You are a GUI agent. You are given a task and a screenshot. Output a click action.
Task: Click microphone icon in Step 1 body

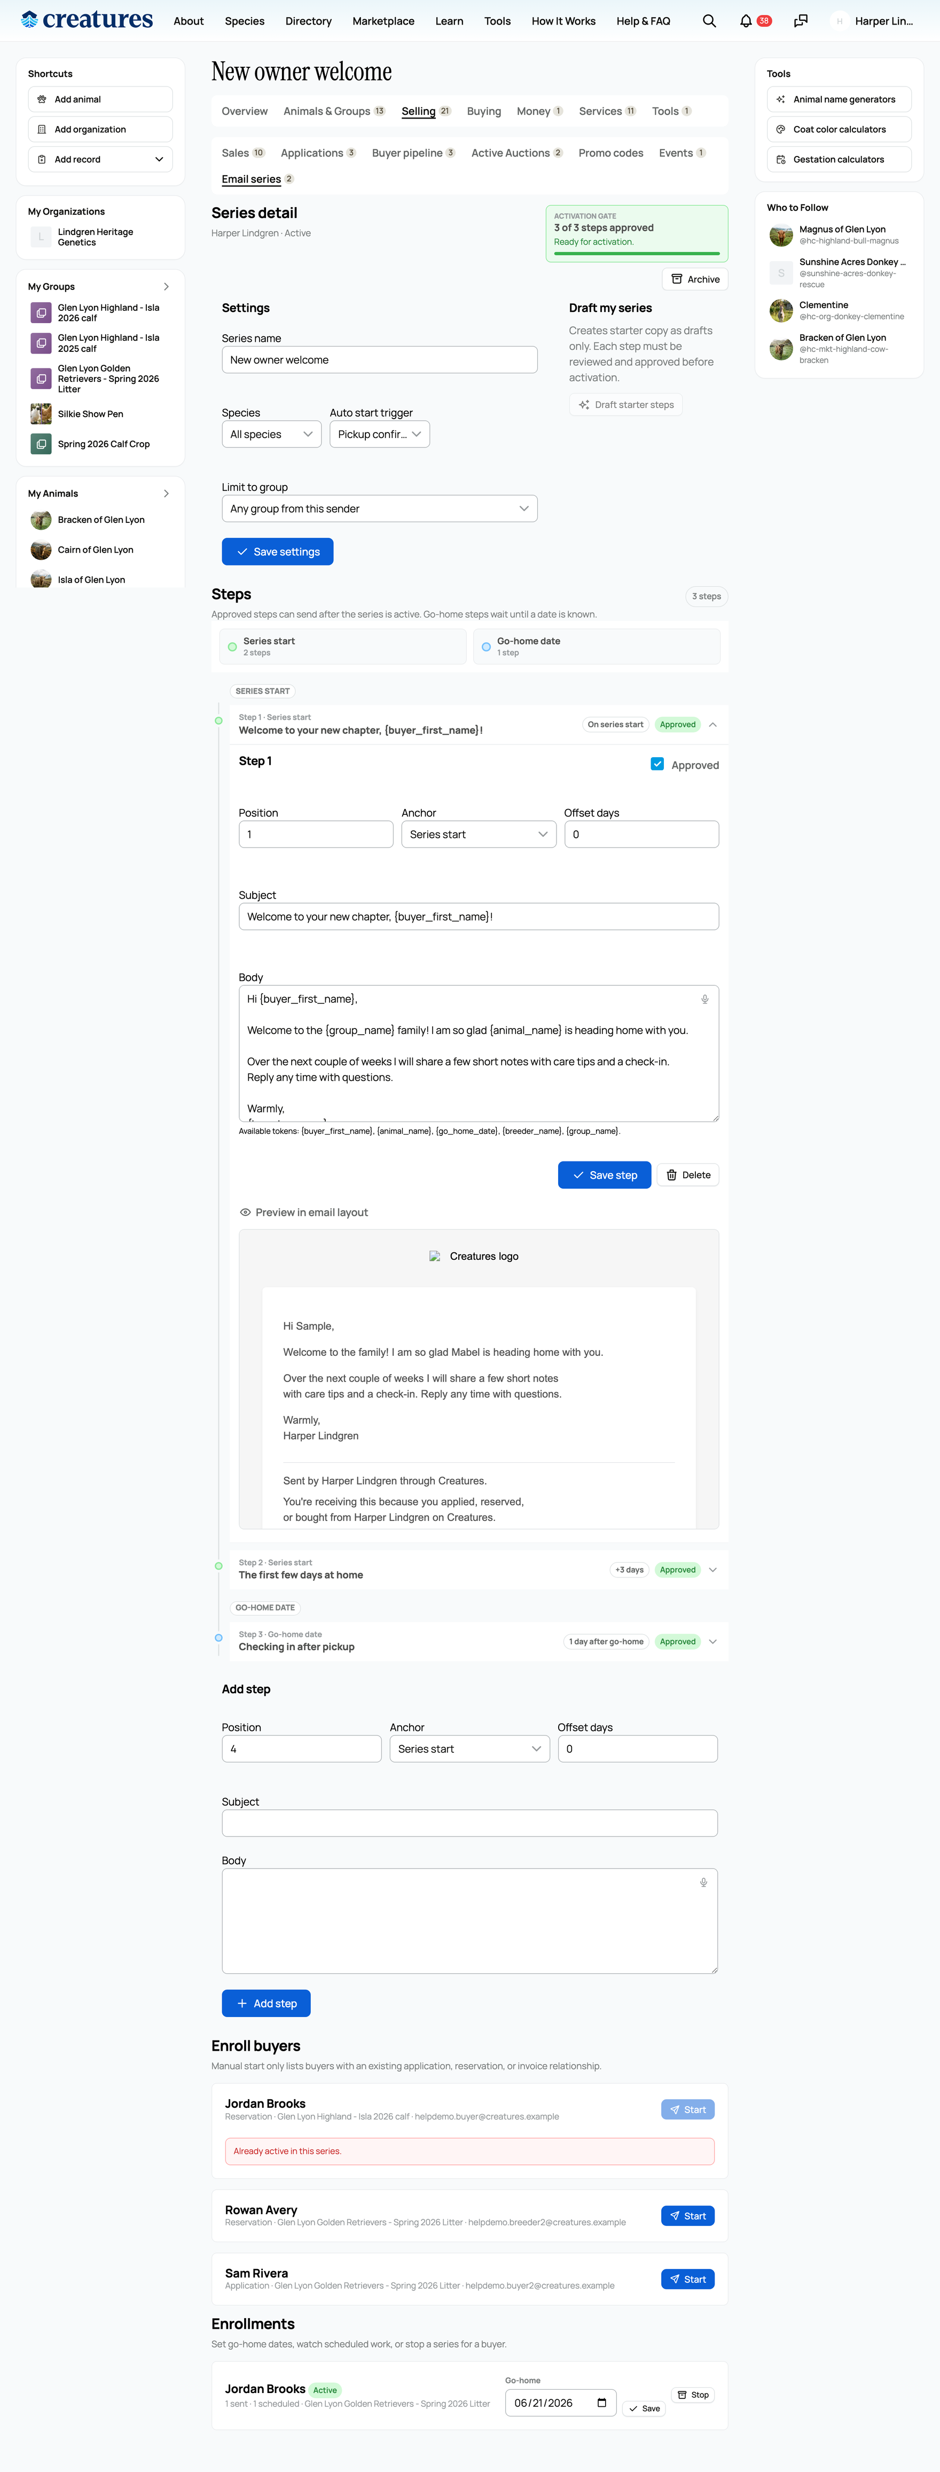tap(704, 999)
